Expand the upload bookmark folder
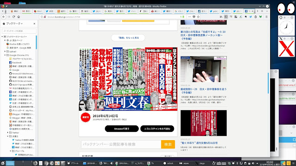 (x=5, y=51)
